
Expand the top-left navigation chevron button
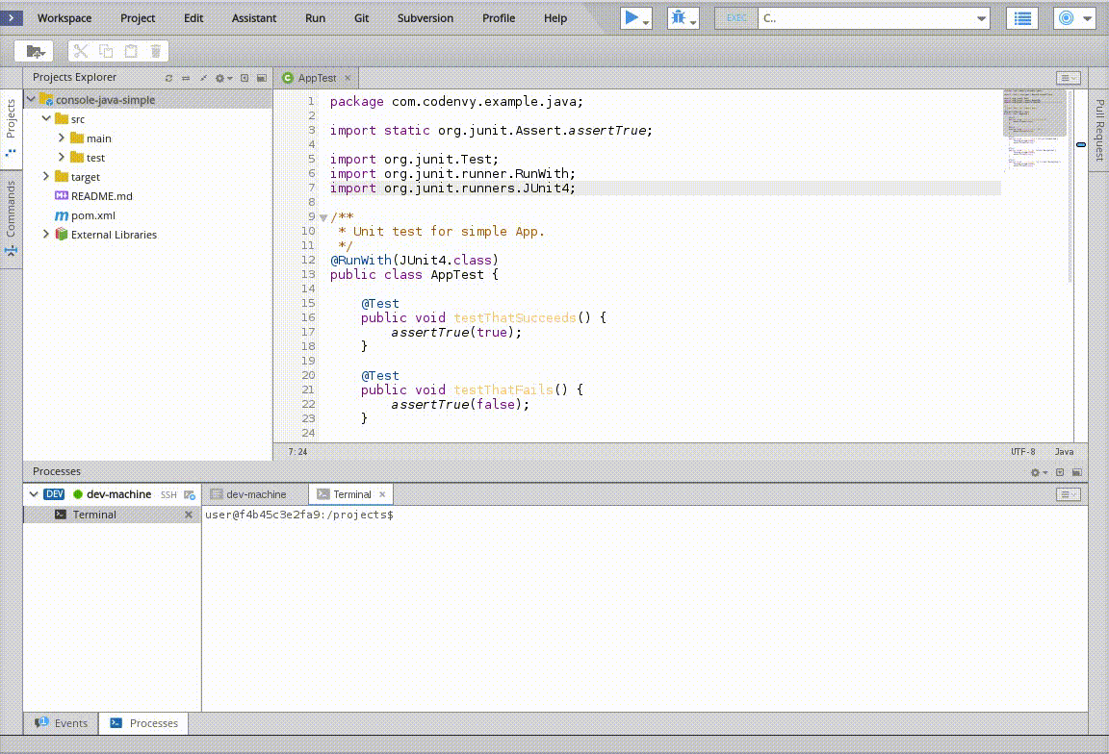pyautogui.click(x=12, y=17)
